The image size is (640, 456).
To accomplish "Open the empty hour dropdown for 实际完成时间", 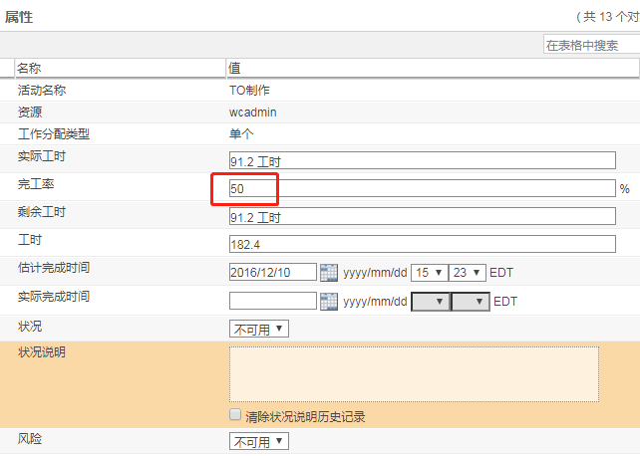I will (431, 302).
